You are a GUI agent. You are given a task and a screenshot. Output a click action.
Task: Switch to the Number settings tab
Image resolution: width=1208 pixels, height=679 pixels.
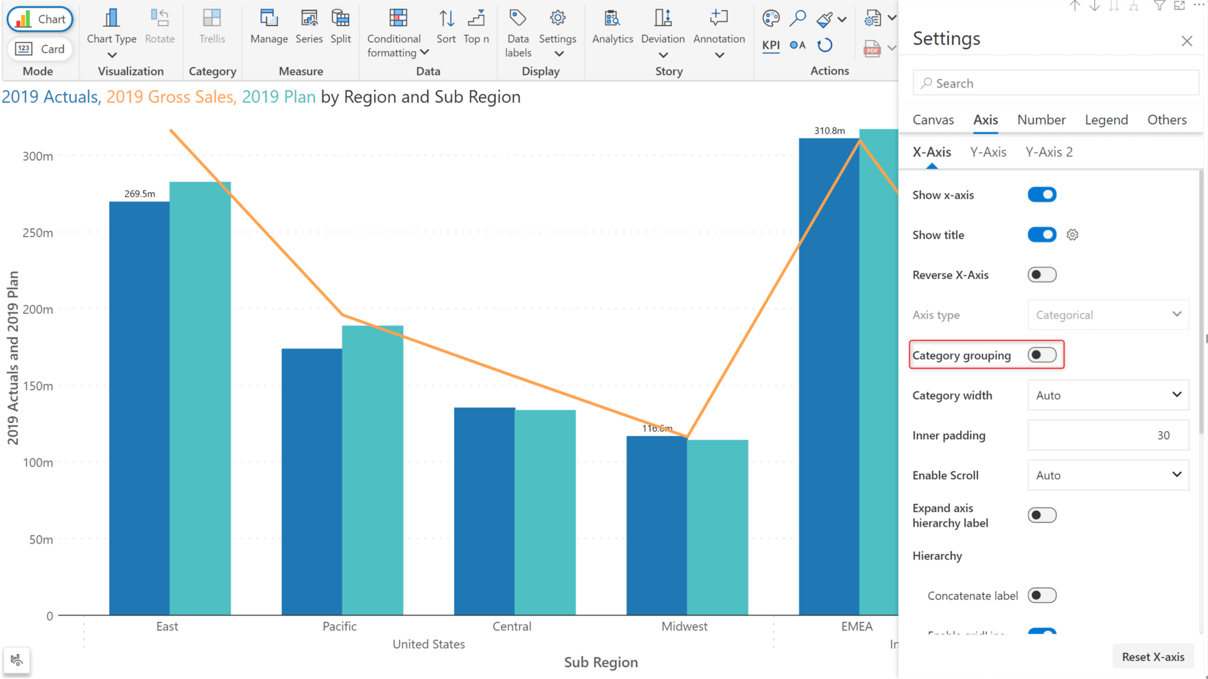point(1041,120)
